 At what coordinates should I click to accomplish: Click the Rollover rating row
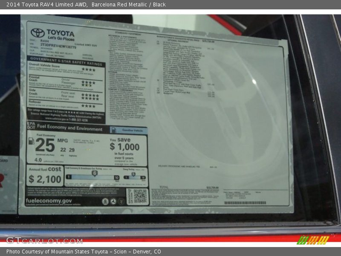(66, 104)
